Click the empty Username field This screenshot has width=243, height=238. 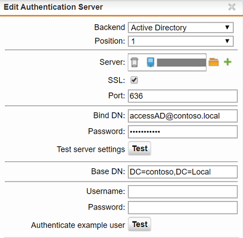tap(183, 192)
